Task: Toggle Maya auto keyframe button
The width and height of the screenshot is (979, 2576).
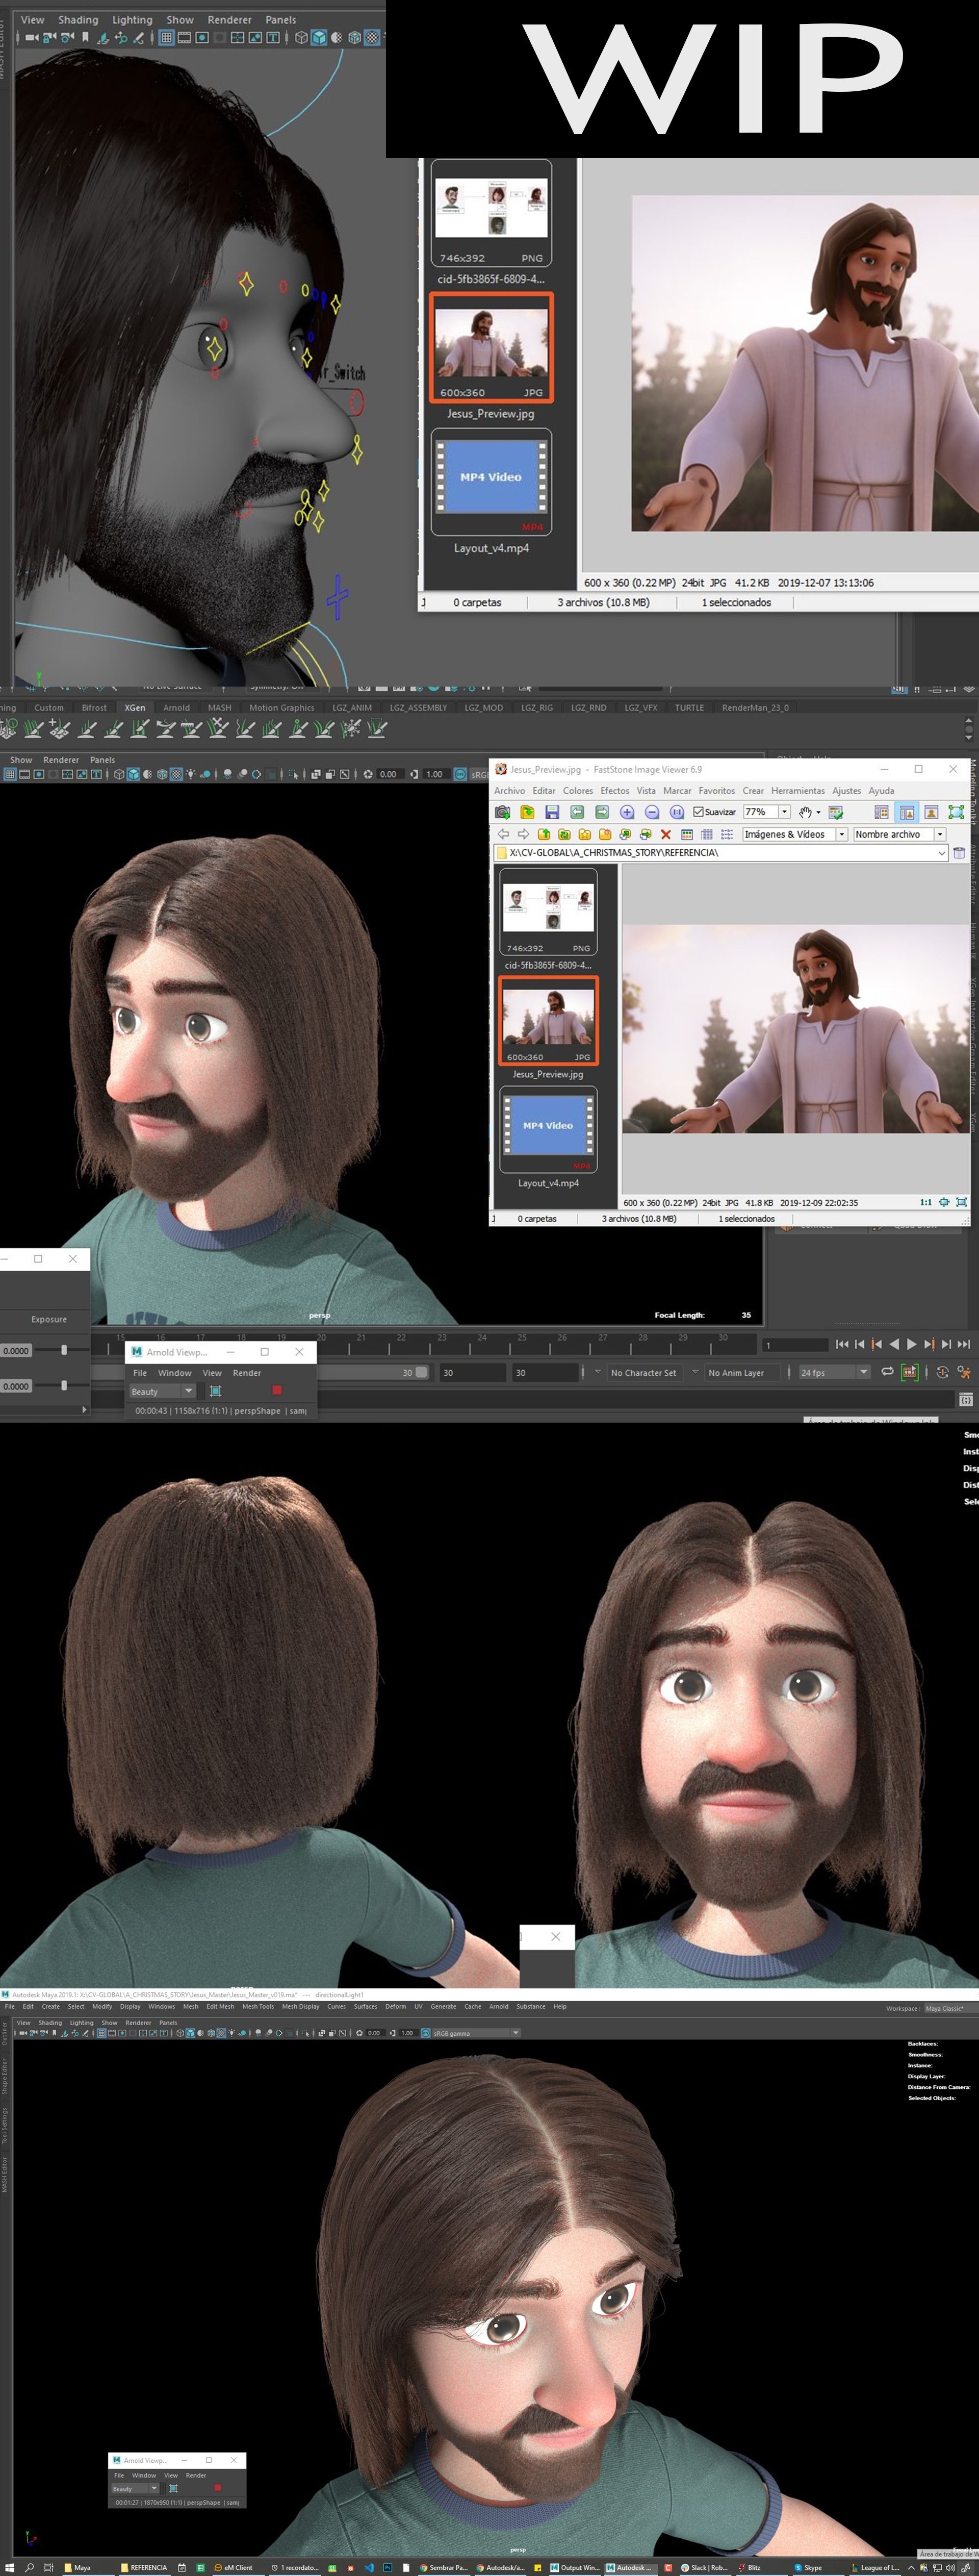Action: pyautogui.click(x=942, y=1372)
